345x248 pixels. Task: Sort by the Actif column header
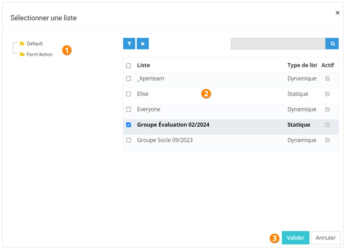327,66
